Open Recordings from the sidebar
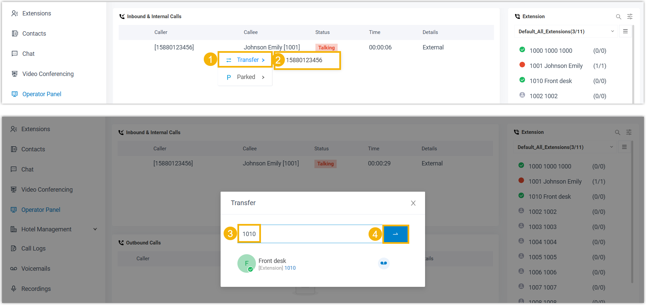The height and width of the screenshot is (305, 646). point(36,289)
